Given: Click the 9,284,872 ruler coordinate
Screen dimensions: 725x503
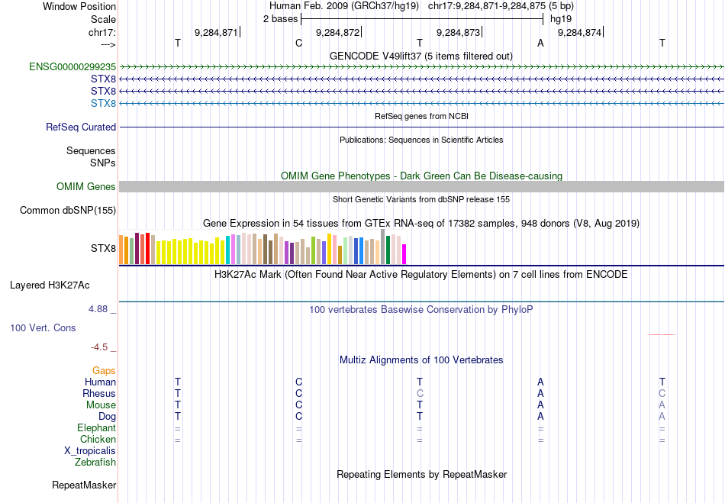Looking at the screenshot, I should point(337,32).
